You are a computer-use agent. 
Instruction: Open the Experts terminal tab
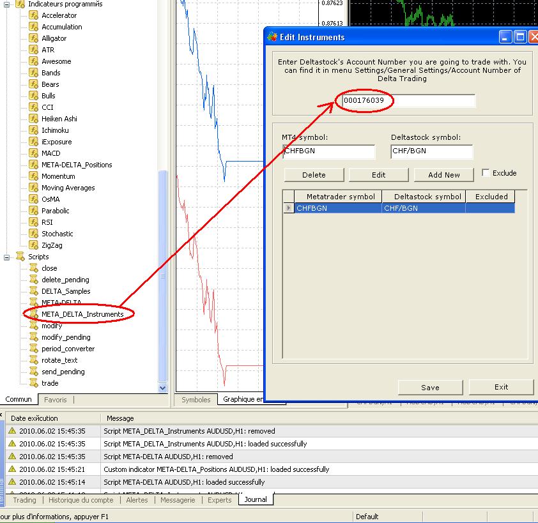pos(219,500)
